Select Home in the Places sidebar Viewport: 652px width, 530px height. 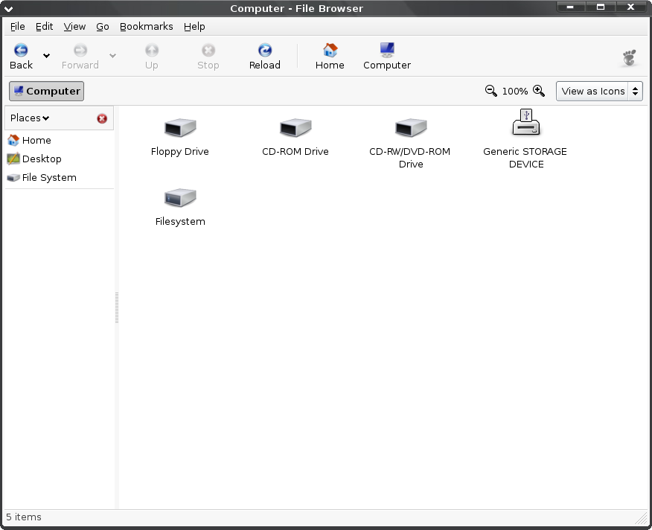(30, 140)
